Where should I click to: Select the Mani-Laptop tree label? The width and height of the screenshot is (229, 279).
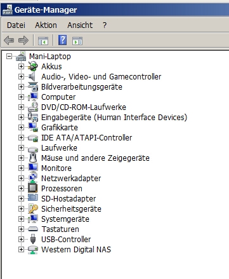pos(50,57)
